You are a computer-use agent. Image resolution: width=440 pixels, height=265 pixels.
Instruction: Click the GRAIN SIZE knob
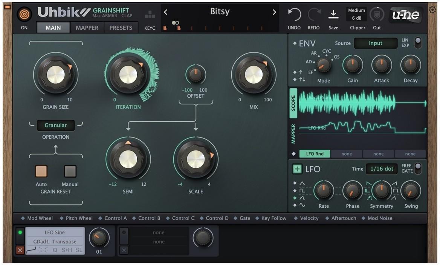(55, 75)
